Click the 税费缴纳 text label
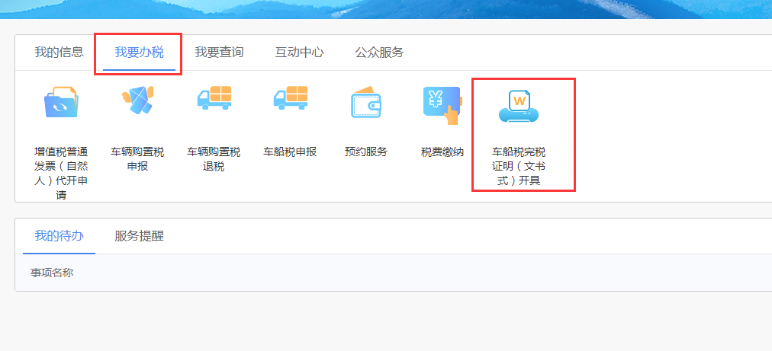Viewport: 772px width, 351px height. pyautogui.click(x=442, y=152)
